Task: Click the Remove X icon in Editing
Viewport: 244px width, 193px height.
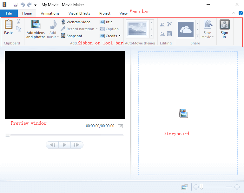Action: click(x=169, y=24)
